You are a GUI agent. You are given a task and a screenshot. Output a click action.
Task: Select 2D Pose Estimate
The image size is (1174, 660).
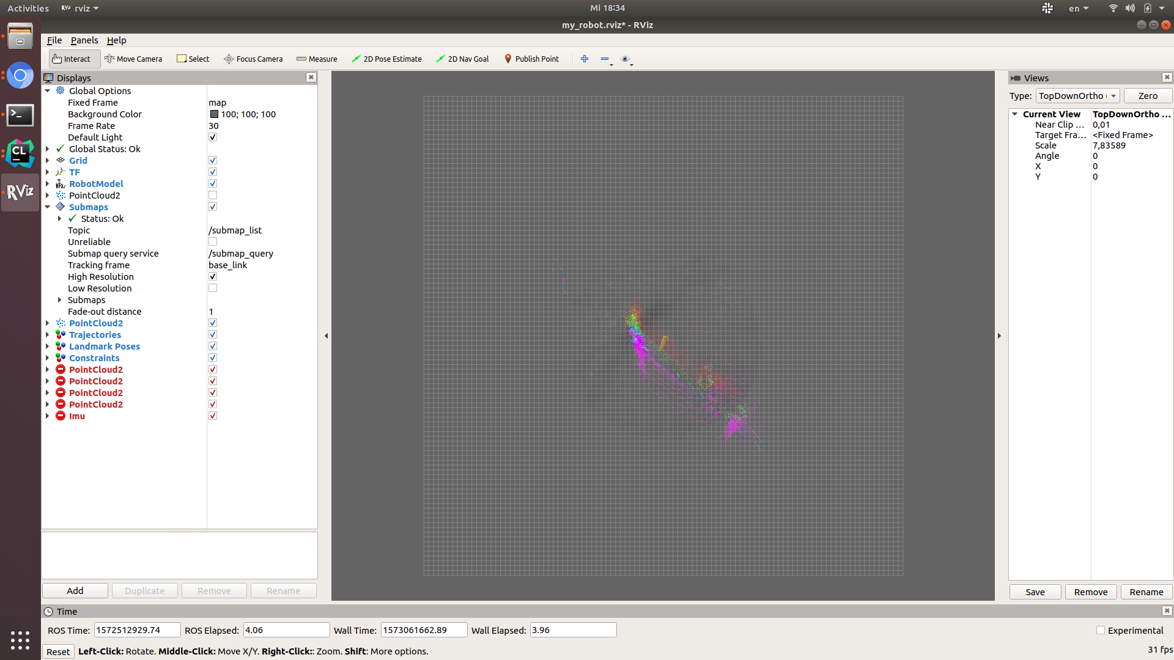click(387, 59)
